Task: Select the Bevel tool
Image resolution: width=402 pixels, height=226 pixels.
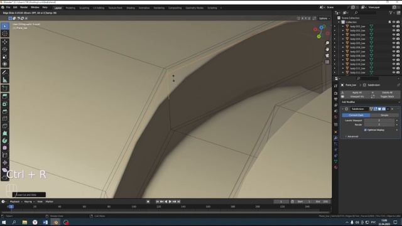Action: 5,112
